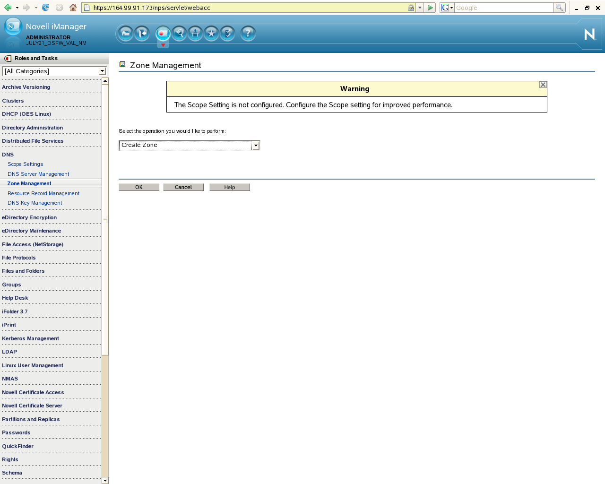
Task: Click the browser forward arrow
Action: 26,8
